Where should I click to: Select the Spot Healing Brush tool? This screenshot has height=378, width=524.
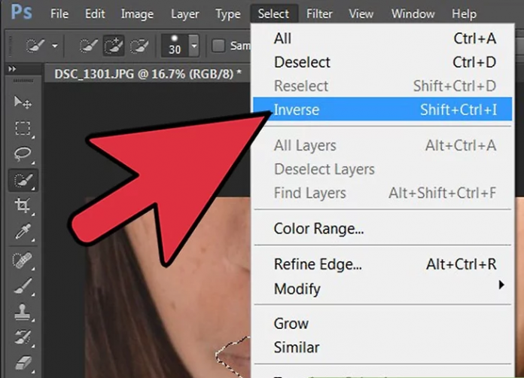click(x=23, y=261)
